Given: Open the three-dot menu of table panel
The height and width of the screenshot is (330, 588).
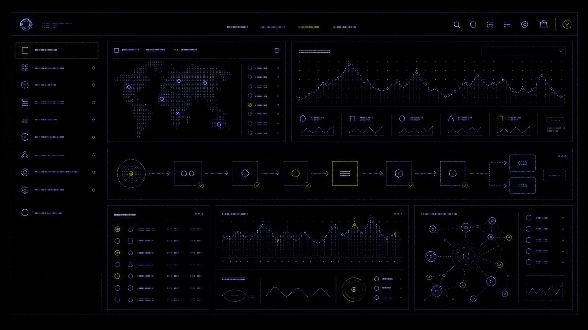Looking at the screenshot, I should (x=199, y=214).
